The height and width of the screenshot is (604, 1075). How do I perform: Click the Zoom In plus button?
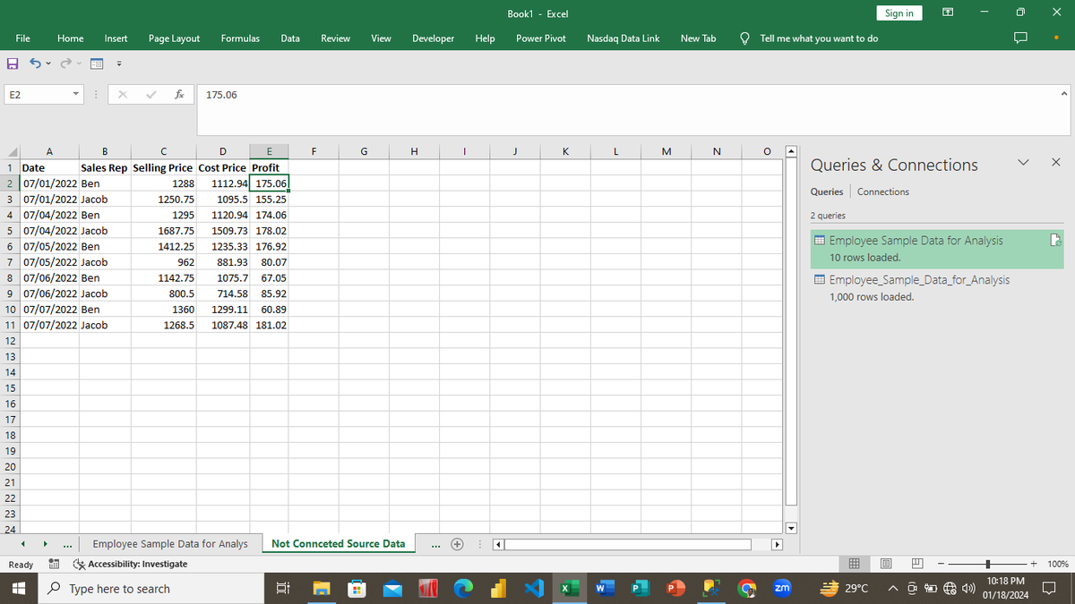1034,564
